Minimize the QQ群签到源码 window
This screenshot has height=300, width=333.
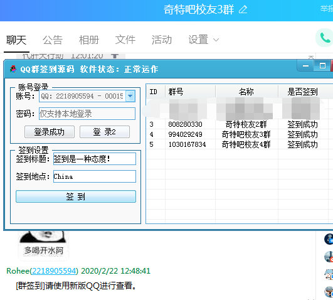click(305, 66)
